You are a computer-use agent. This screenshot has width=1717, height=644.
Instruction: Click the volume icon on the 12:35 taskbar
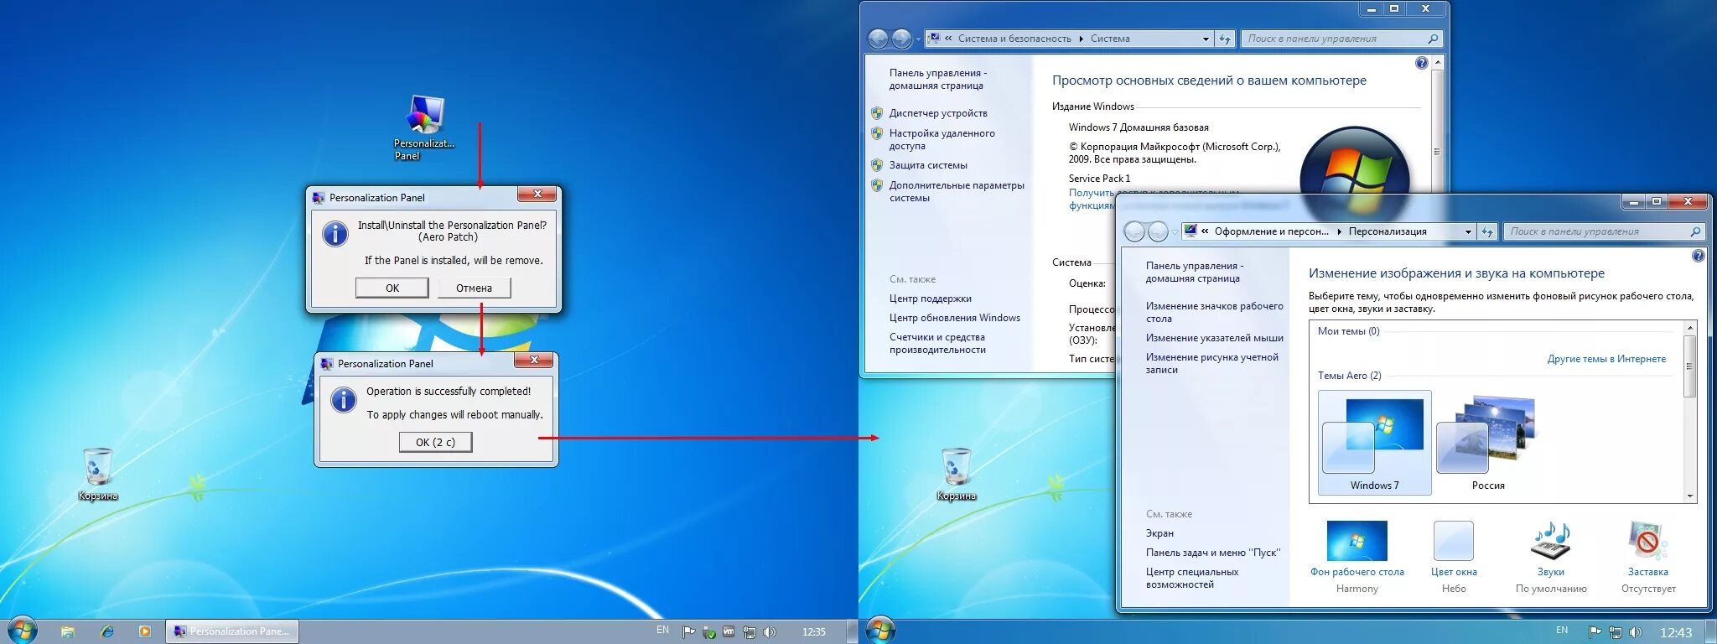click(x=770, y=632)
